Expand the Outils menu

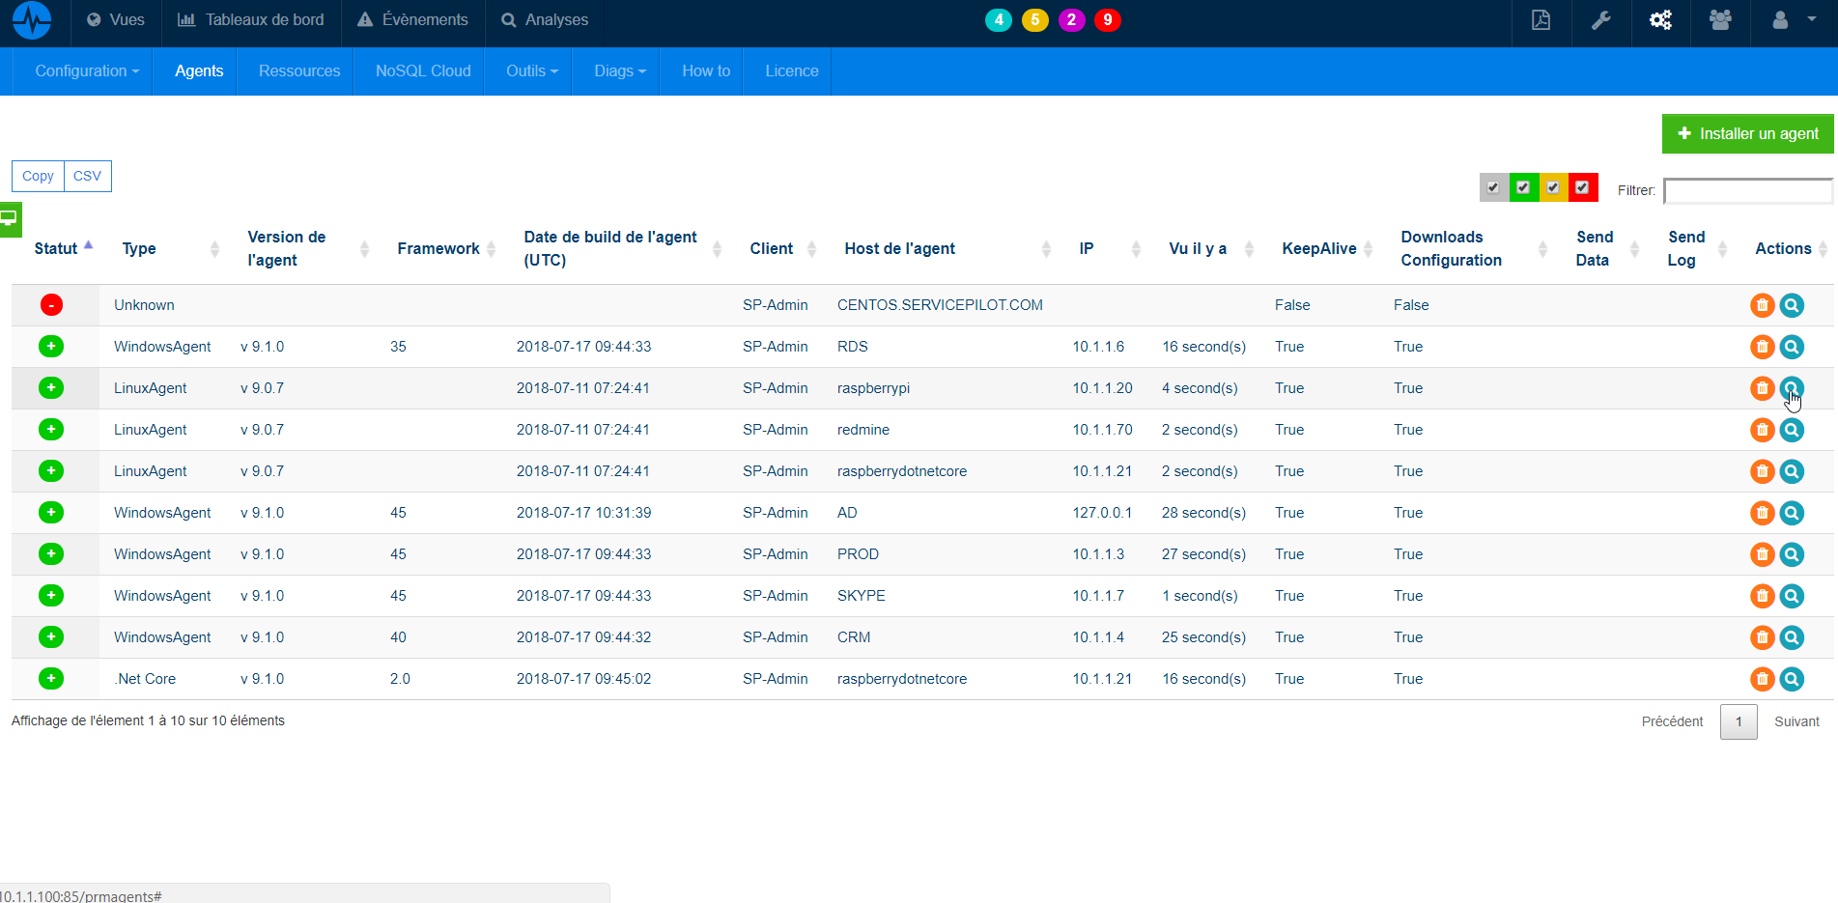coord(530,71)
